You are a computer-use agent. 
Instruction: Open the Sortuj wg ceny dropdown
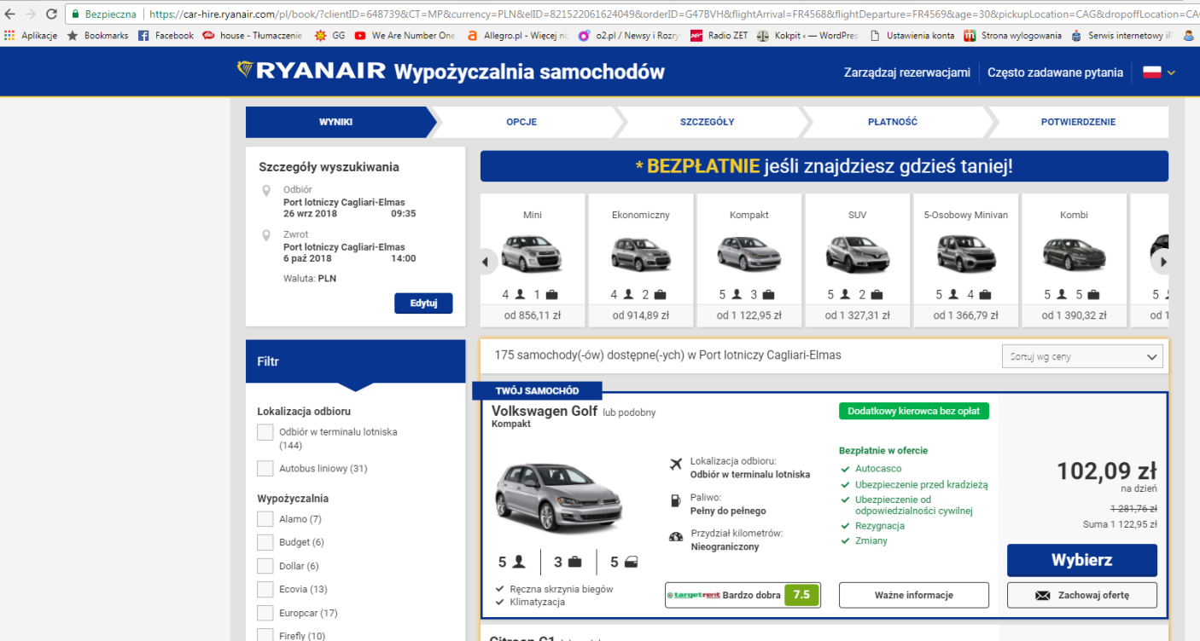(1082, 356)
